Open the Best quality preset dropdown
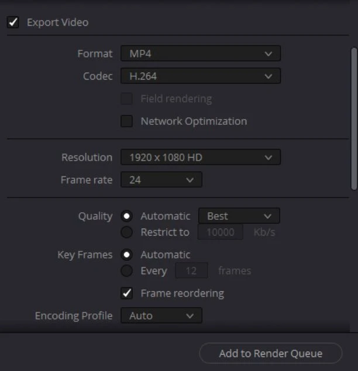The image size is (358, 371). (x=239, y=216)
